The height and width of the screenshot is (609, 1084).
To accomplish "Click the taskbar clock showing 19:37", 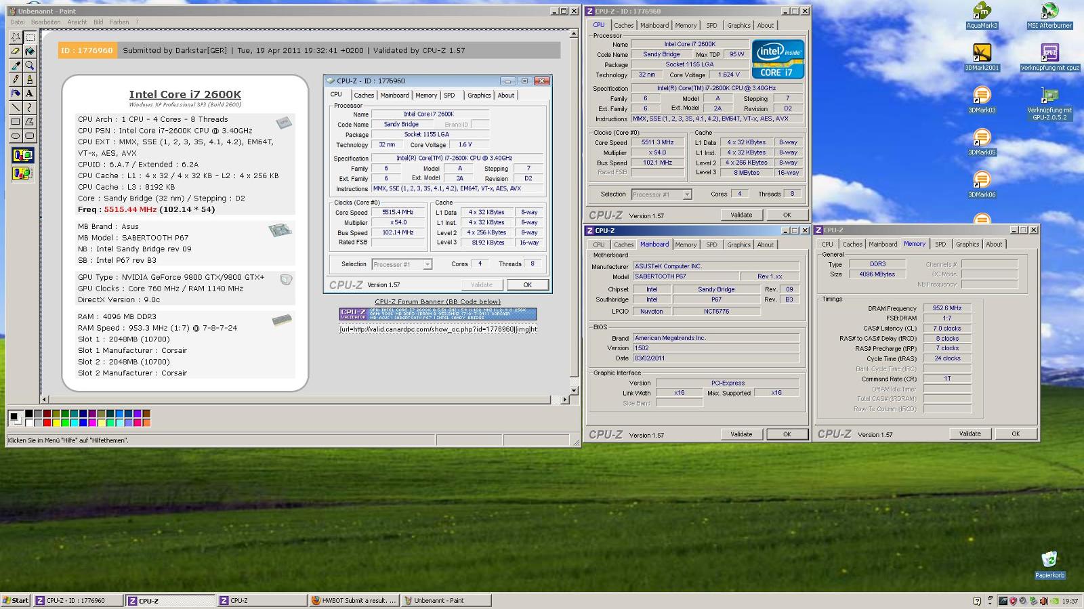I will point(1070,601).
